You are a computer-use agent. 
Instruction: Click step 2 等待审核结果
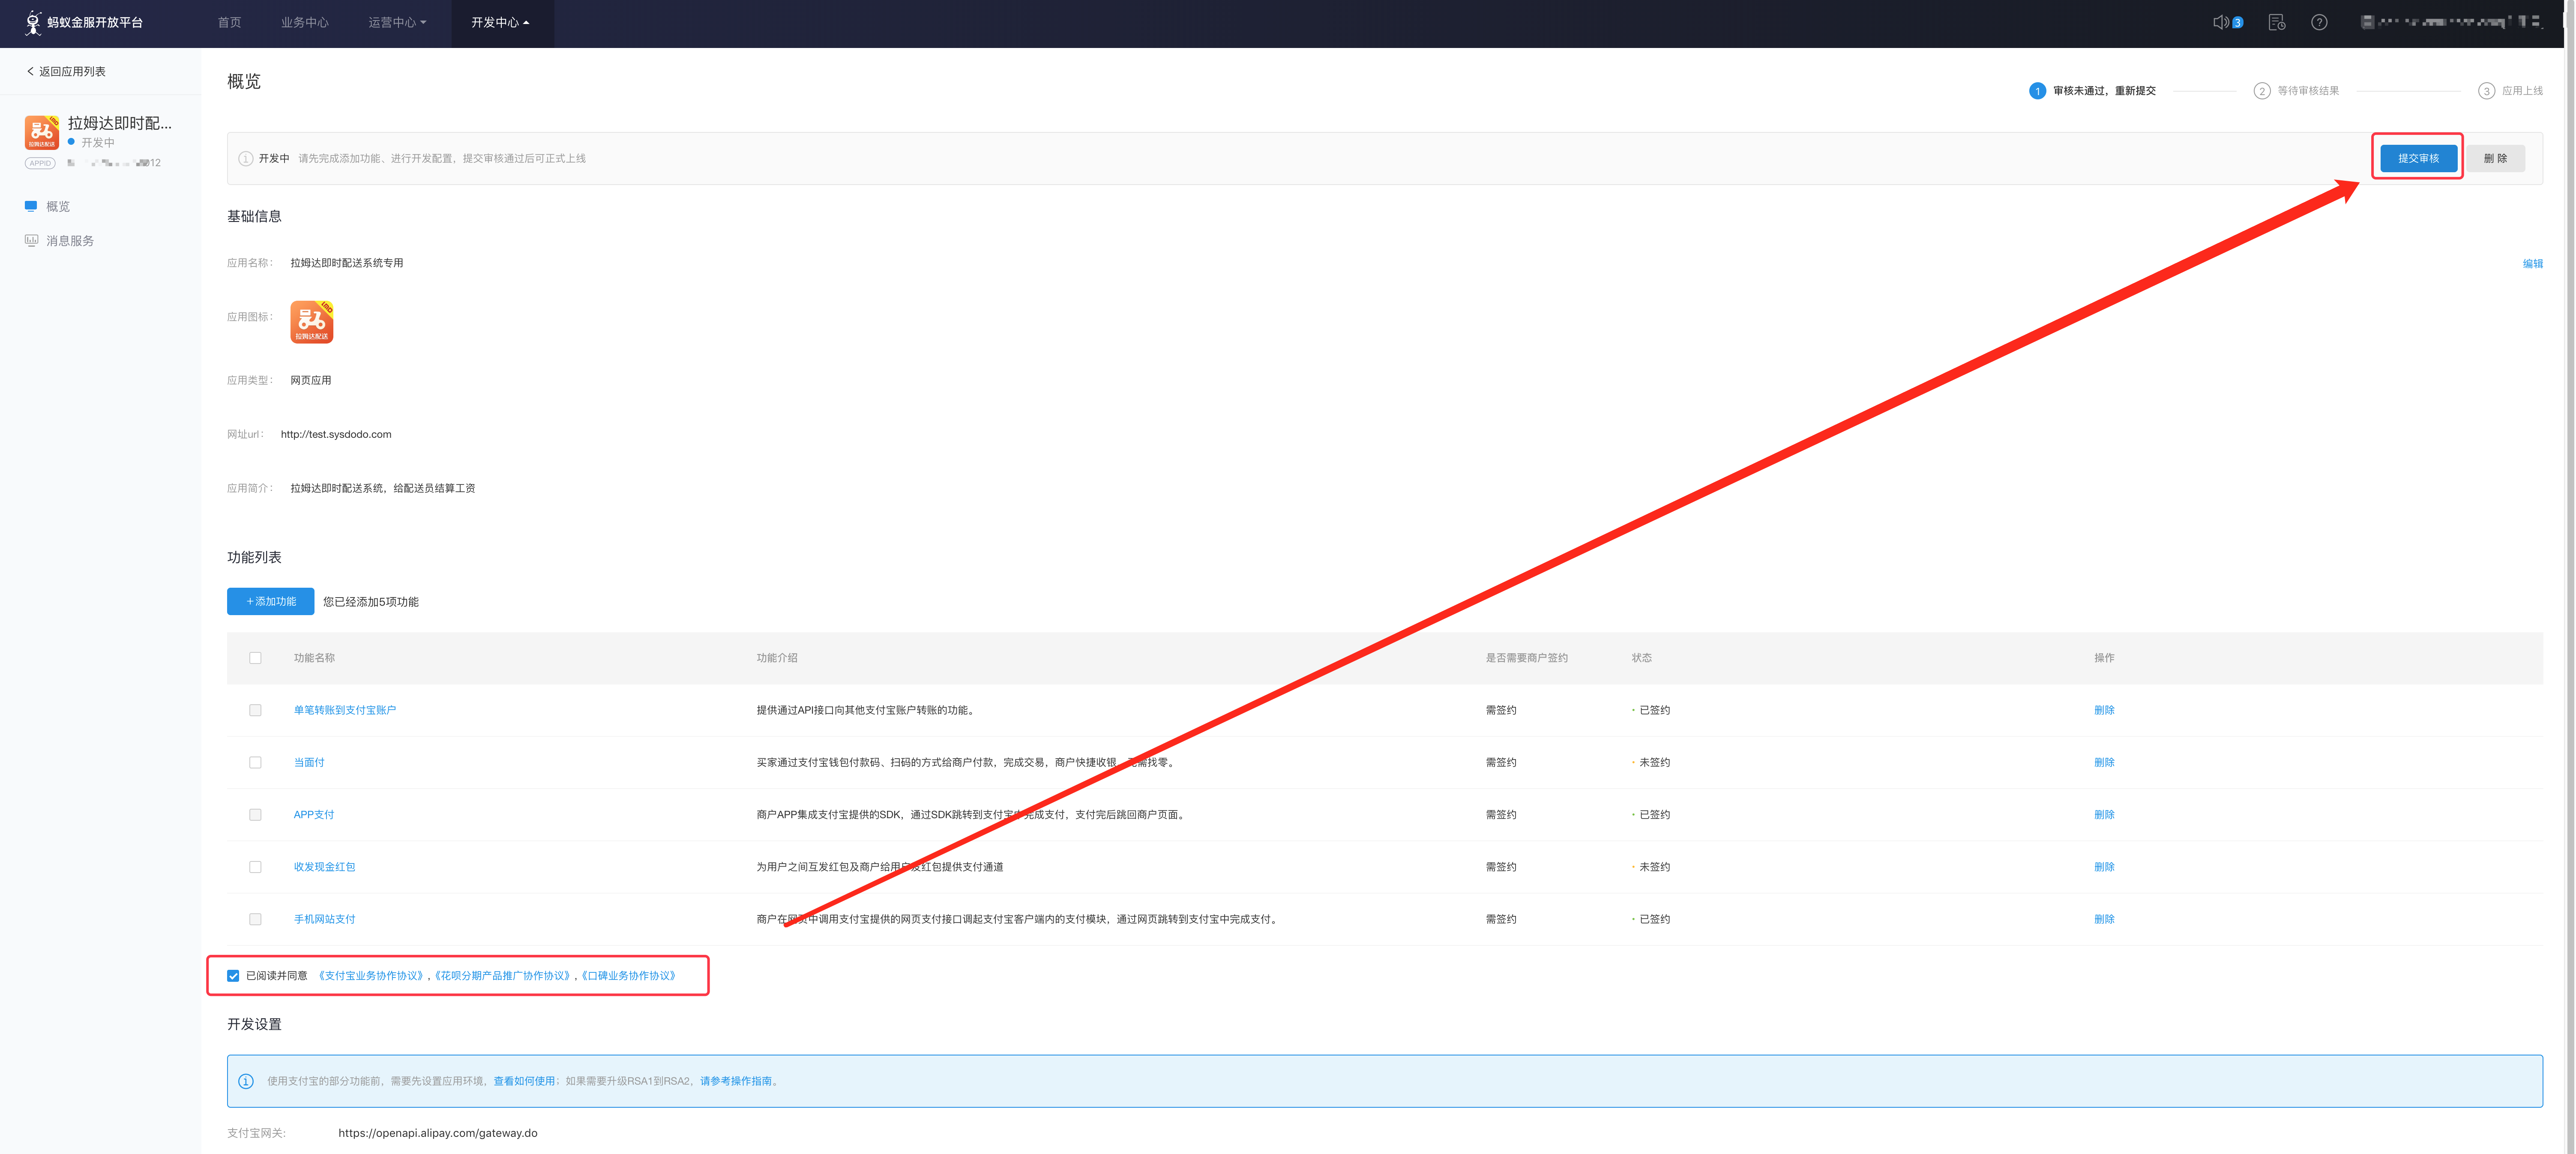pos(2297,91)
